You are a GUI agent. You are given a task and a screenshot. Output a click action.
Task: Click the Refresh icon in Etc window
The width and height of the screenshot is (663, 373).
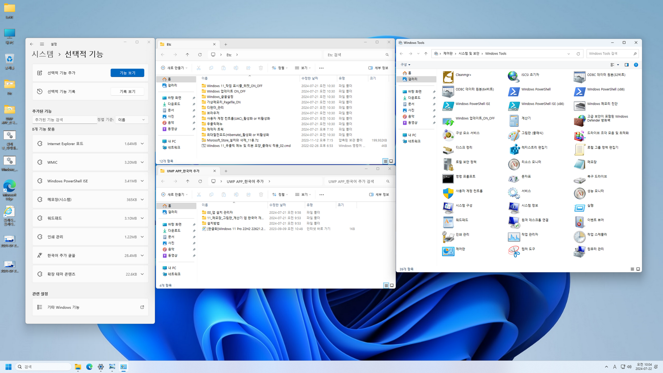click(200, 55)
